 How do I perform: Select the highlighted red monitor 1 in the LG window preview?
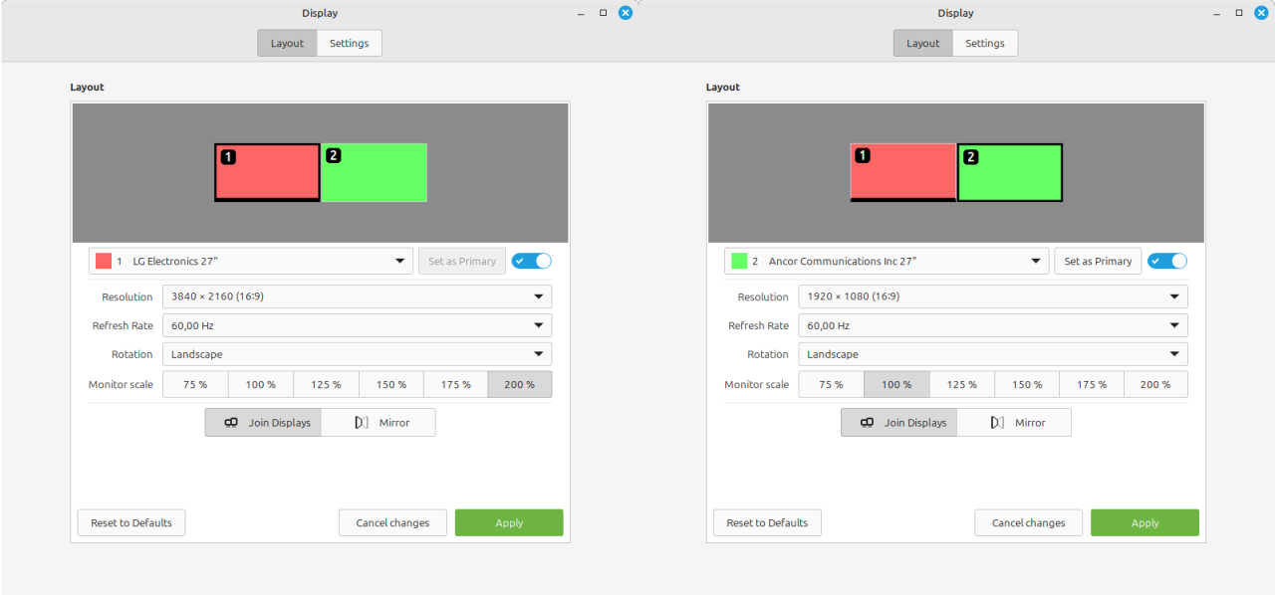267,172
